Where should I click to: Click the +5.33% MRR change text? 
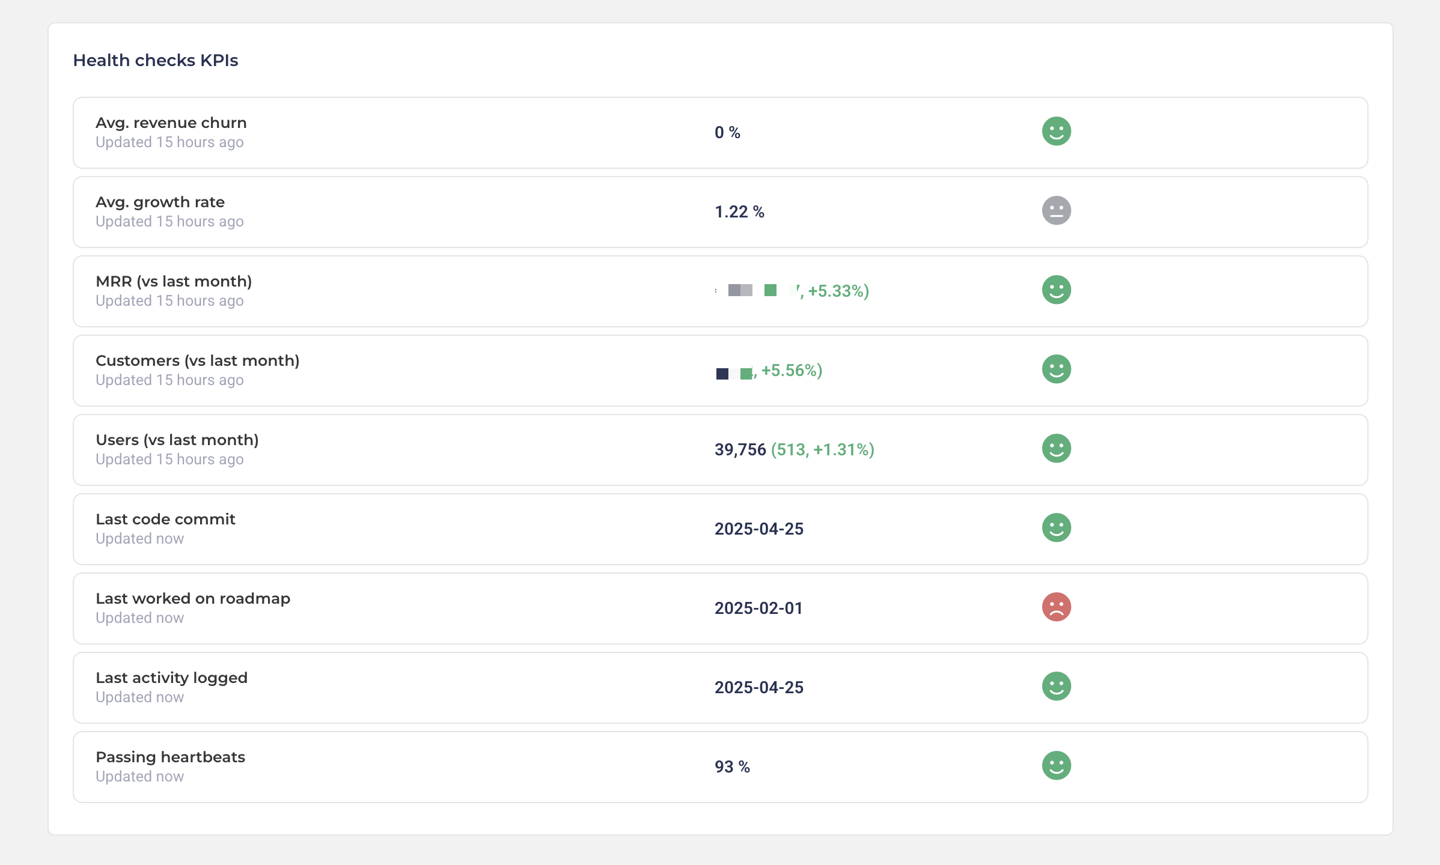(838, 291)
